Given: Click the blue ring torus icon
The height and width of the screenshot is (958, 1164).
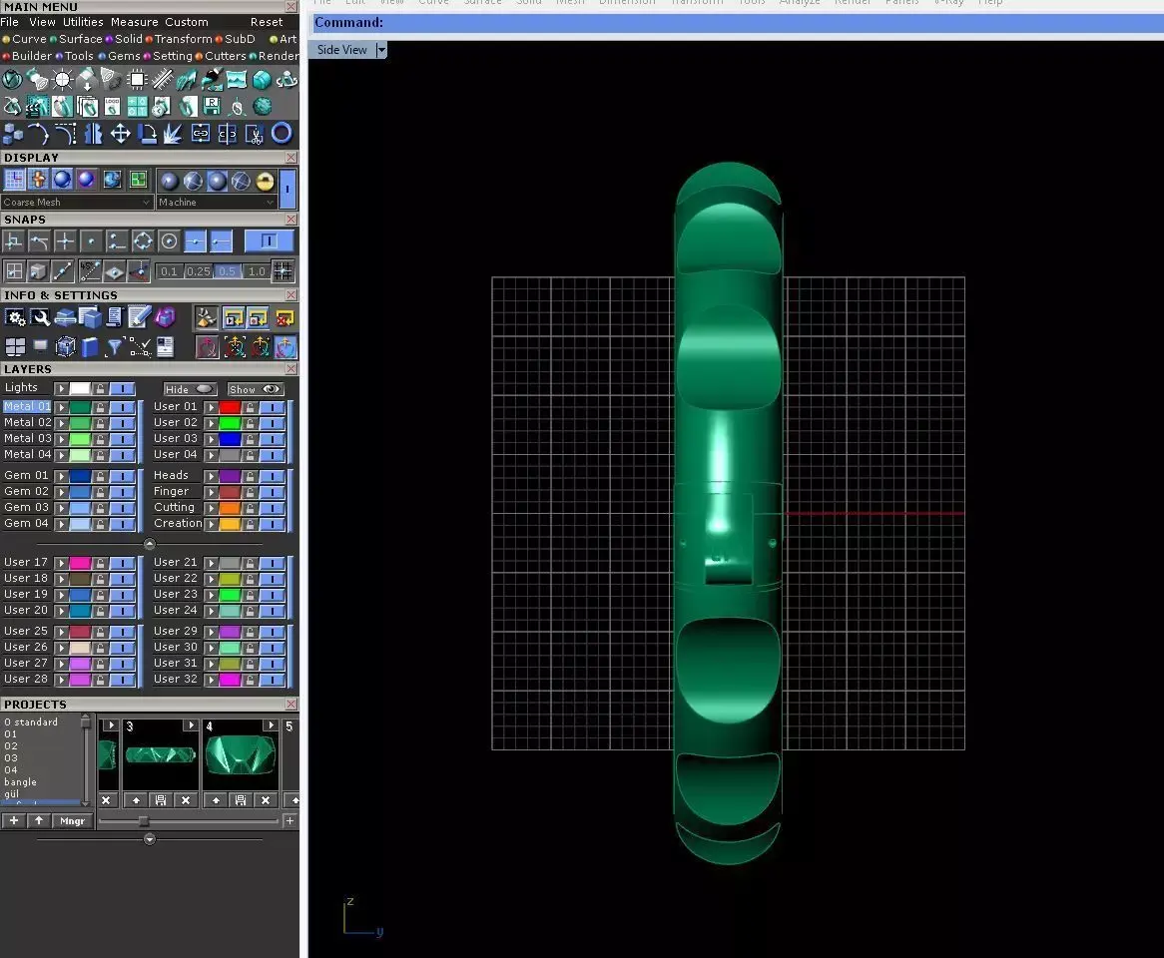Looking at the screenshot, I should [x=282, y=134].
